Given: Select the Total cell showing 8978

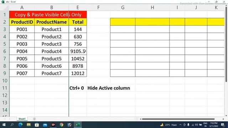Looking at the screenshot, I should click(x=78, y=66).
